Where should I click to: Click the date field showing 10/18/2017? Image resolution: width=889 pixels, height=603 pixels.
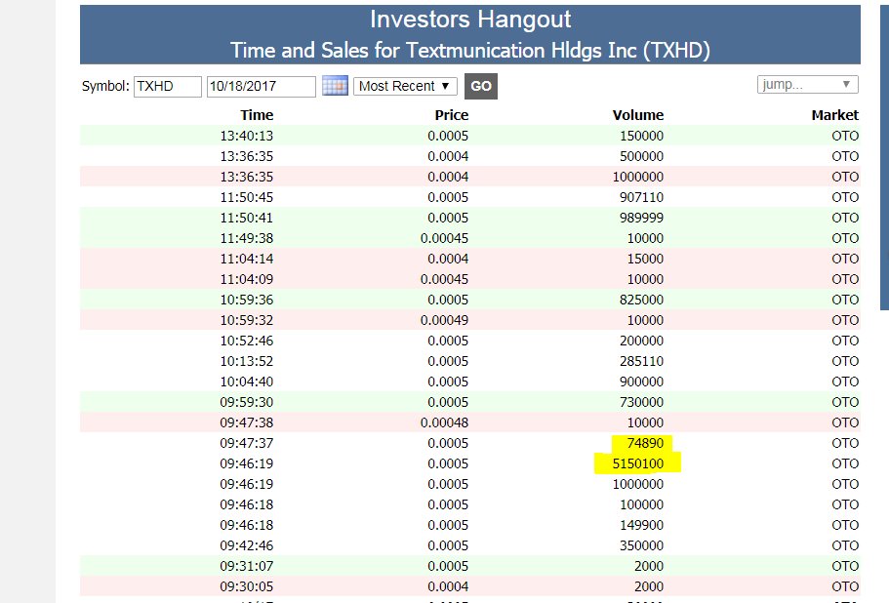[x=262, y=87]
